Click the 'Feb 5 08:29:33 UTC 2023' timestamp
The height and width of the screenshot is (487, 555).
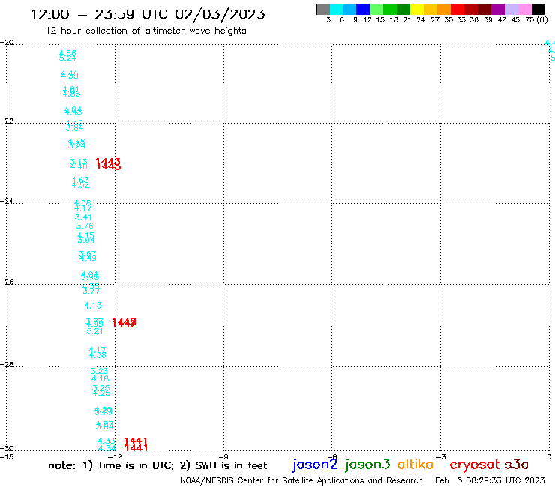coord(490,480)
